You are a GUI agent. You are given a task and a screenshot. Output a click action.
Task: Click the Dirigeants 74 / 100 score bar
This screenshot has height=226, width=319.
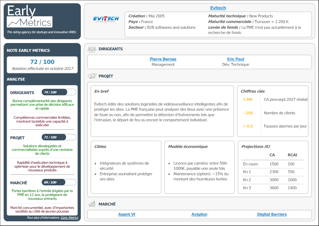(59, 92)
